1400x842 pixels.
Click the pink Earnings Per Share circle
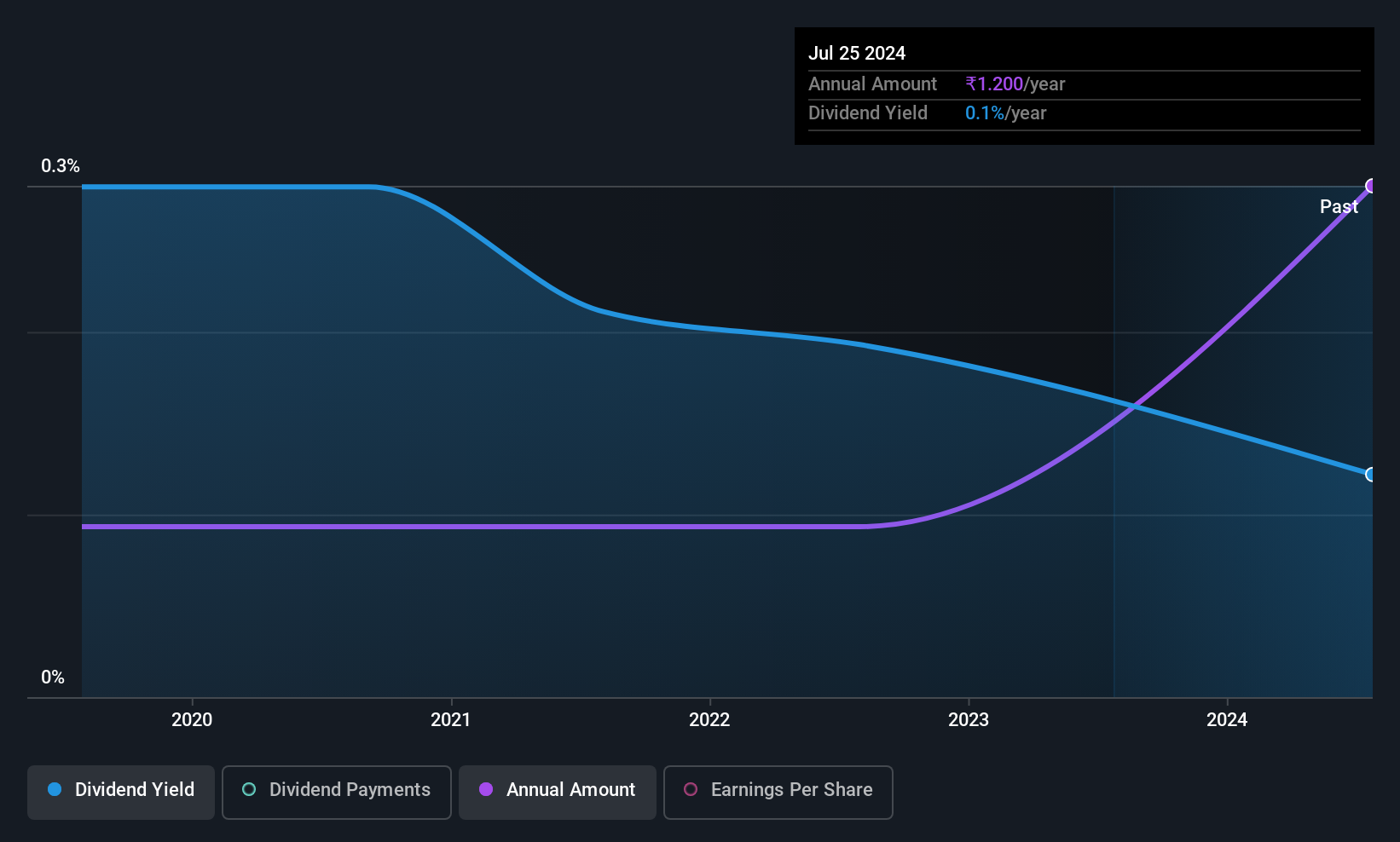[691, 789]
